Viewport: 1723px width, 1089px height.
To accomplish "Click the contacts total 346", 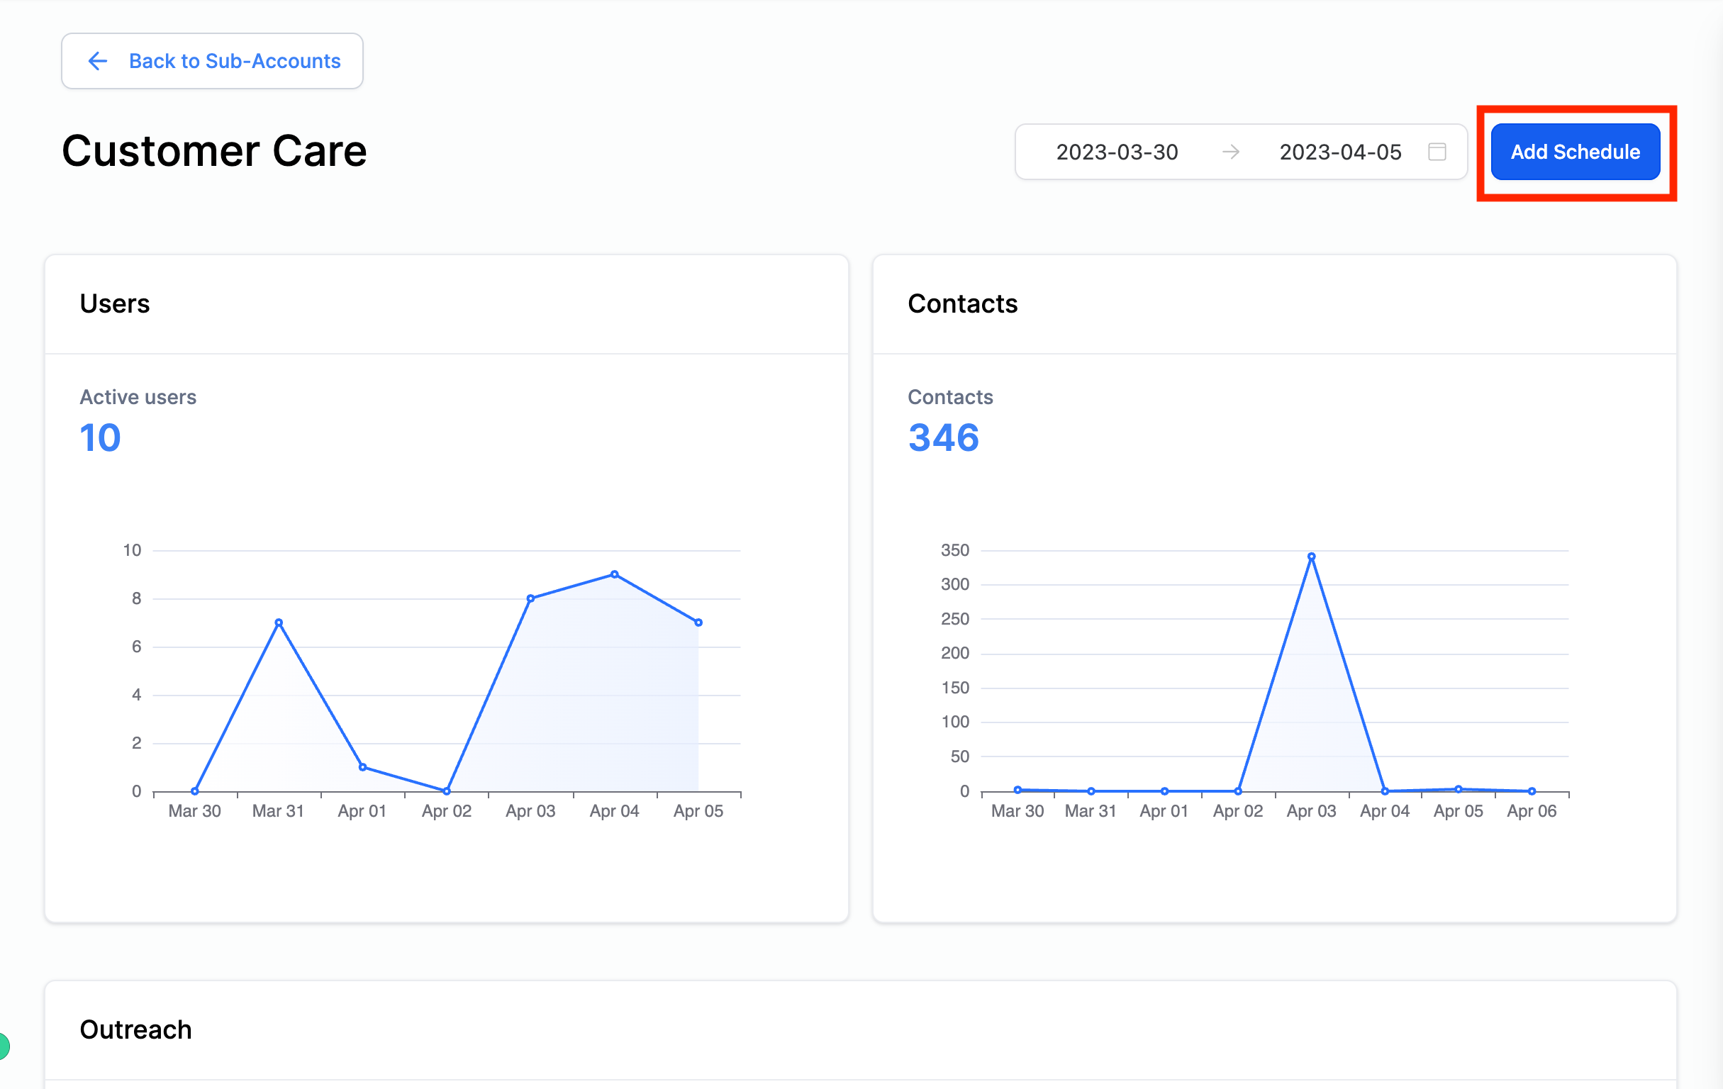I will (943, 438).
